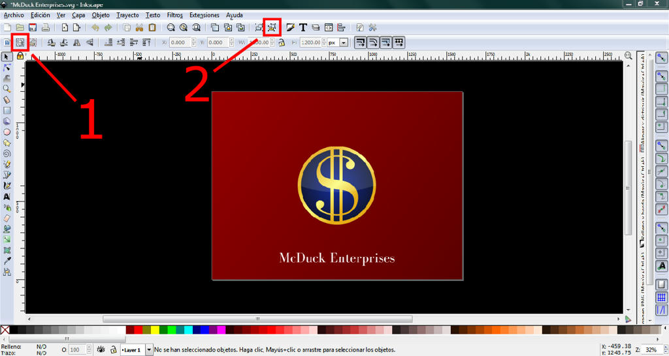Viewport: 669px width, 356px height.
Task: Toggle global snapping at top of snap bar
Action: (661, 58)
